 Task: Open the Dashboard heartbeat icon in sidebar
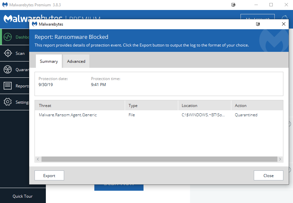click(x=8, y=37)
